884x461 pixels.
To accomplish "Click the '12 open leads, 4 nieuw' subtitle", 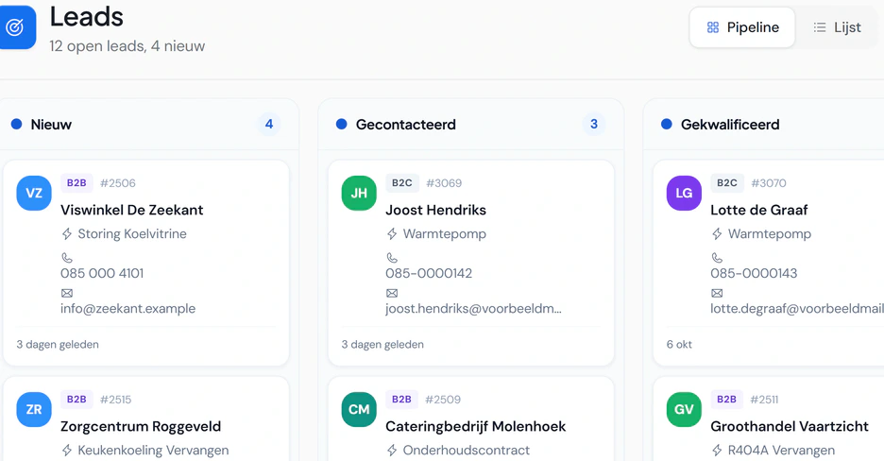I will 127,46.
